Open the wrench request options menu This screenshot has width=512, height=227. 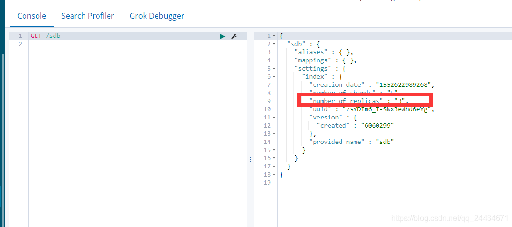pos(234,36)
